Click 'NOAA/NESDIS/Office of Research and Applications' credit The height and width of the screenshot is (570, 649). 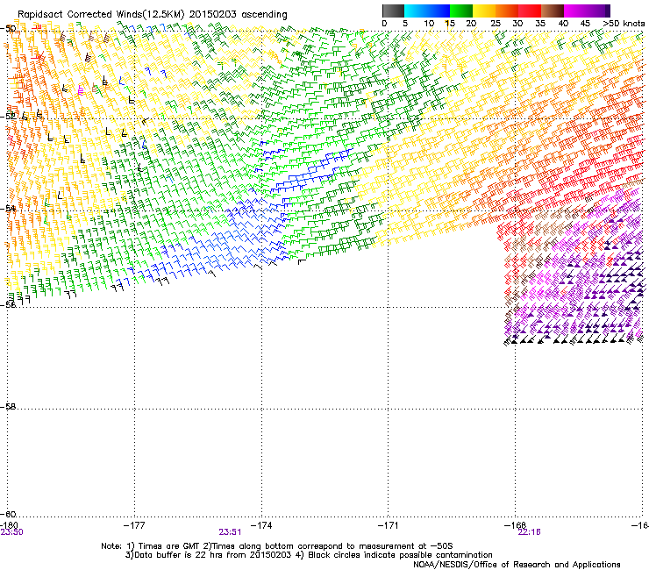(x=517, y=564)
